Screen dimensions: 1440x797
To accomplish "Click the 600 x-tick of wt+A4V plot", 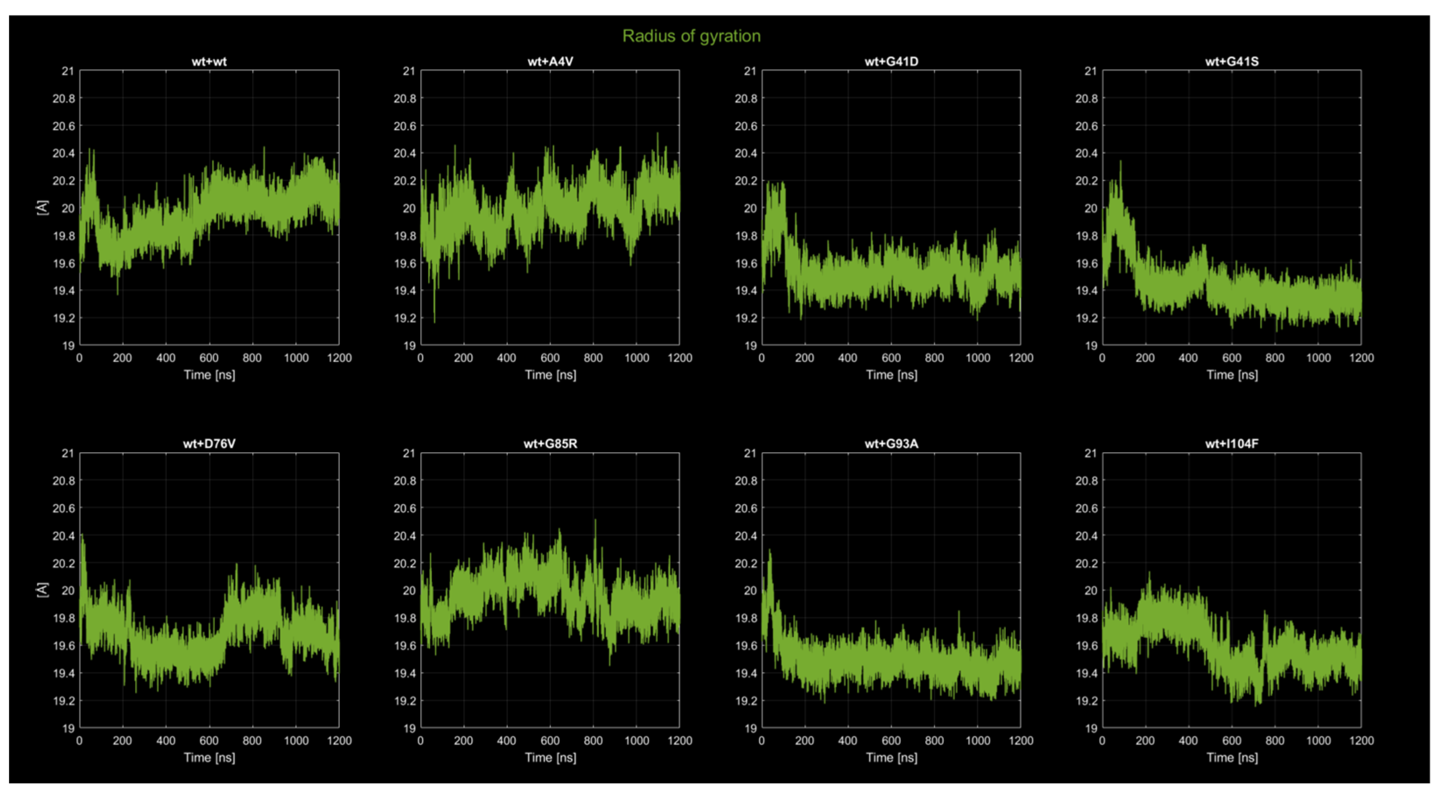I will (x=550, y=358).
